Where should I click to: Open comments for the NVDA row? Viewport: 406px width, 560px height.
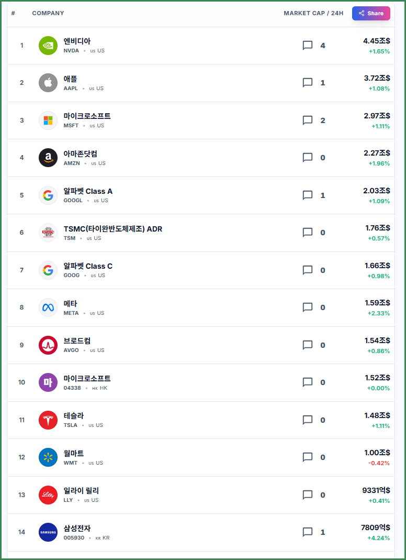308,46
